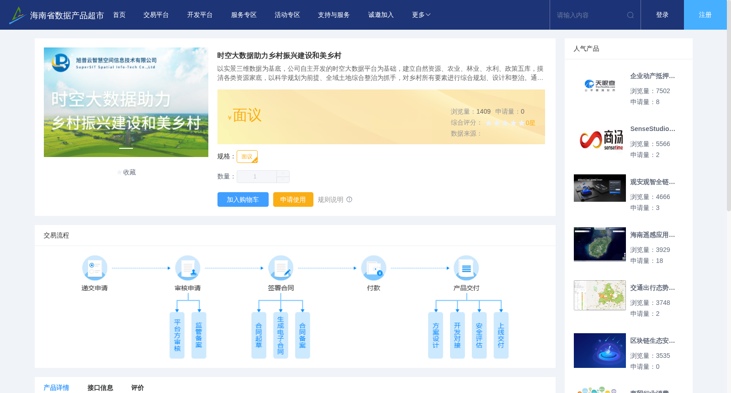The image size is (731, 393).
Task: Open the 支持与服务 menu item
Action: coord(334,15)
